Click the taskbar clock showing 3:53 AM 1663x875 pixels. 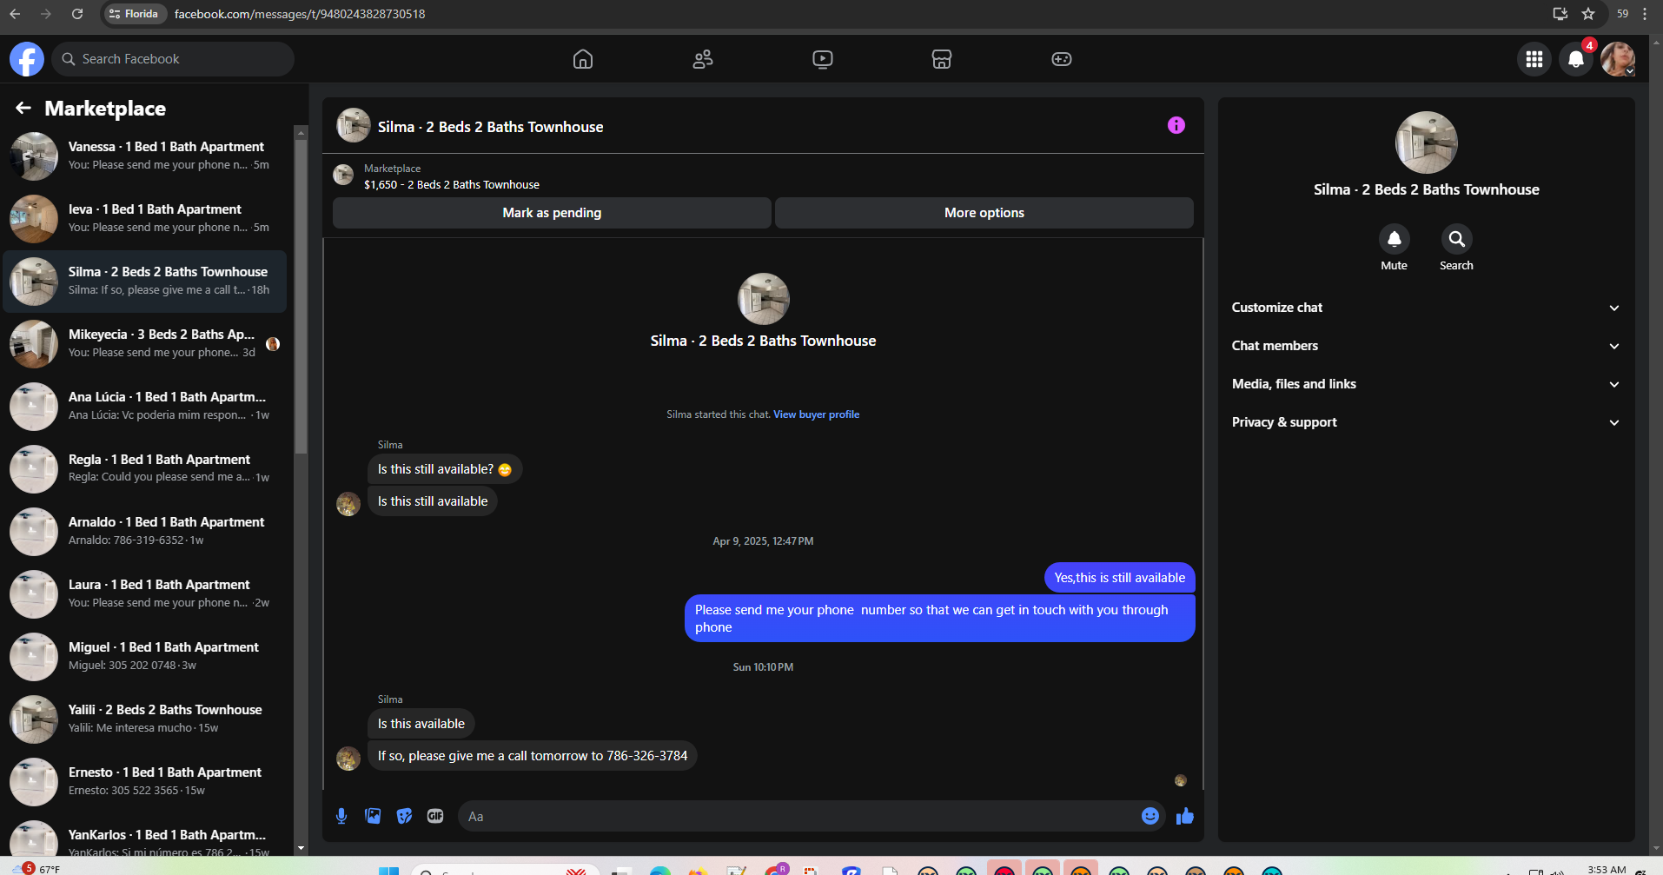coord(1606,869)
